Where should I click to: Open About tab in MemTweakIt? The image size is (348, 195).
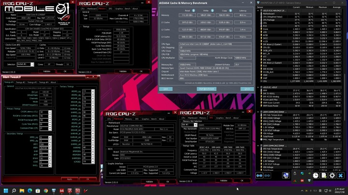point(53,82)
